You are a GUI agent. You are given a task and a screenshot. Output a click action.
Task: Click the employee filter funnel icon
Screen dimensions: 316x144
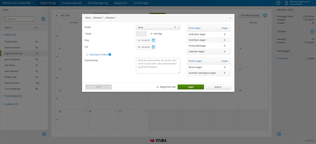(x=43, y=19)
